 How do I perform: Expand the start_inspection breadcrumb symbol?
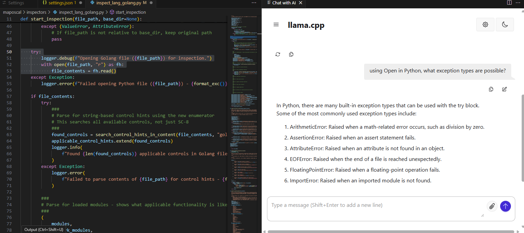click(x=130, y=12)
